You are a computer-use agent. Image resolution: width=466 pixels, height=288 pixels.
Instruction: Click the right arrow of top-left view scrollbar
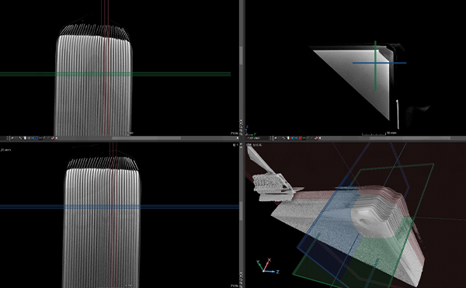coord(238,138)
